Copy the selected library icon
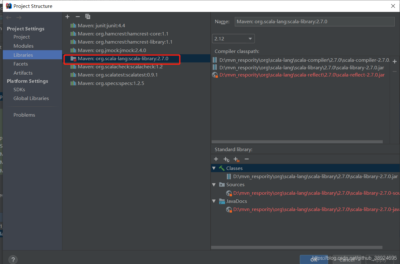This screenshot has width=400, height=264. (88, 17)
